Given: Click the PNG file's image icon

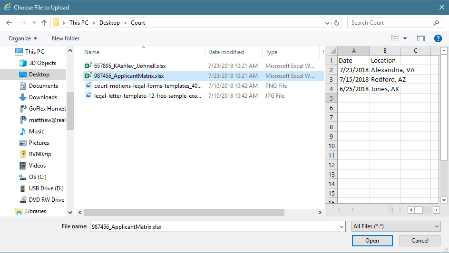Looking at the screenshot, I should (88, 85).
